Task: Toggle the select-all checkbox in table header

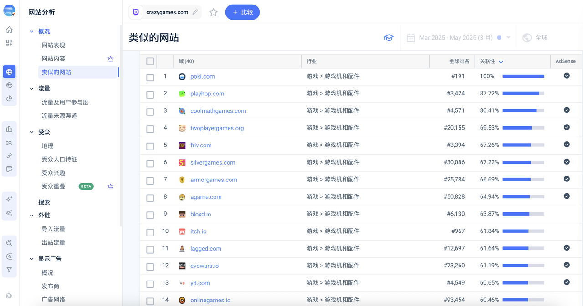Action: tap(150, 61)
